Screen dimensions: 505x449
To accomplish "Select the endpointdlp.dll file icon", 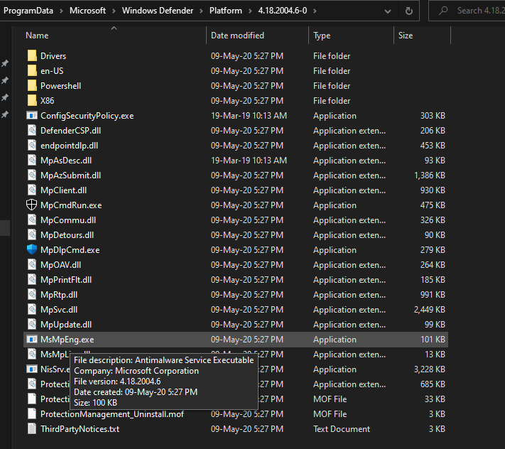I will click(32, 145).
